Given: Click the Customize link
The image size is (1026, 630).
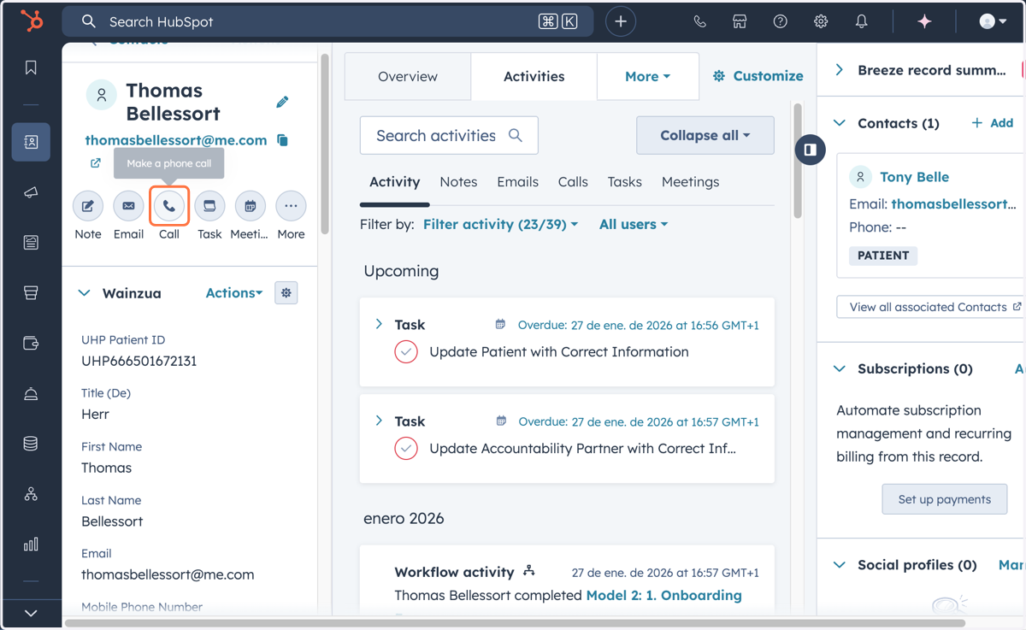Looking at the screenshot, I should (x=758, y=76).
